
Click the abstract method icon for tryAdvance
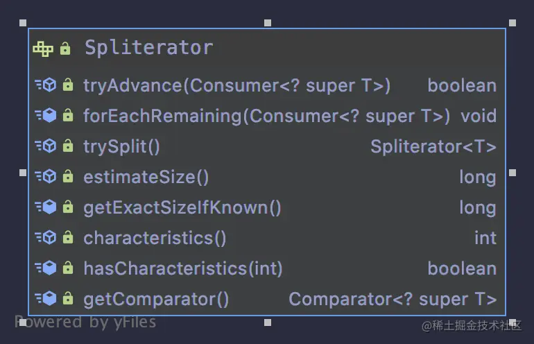point(46,85)
